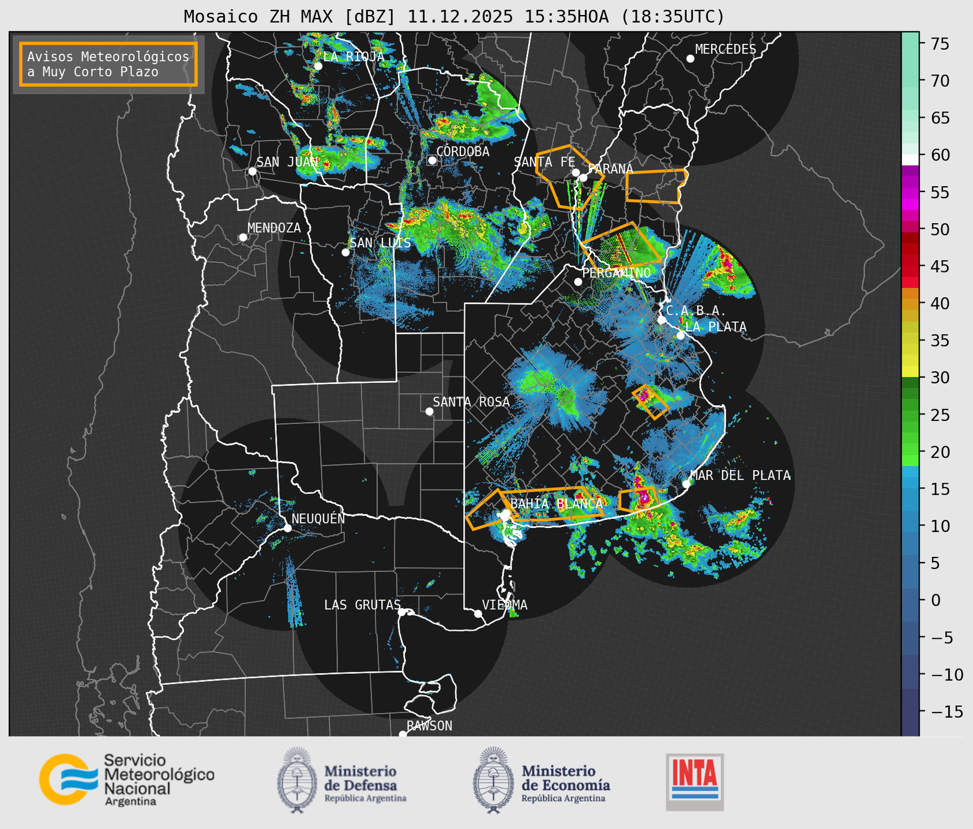Click the Mercedes city marker dot
The height and width of the screenshot is (829, 973).
(690, 58)
